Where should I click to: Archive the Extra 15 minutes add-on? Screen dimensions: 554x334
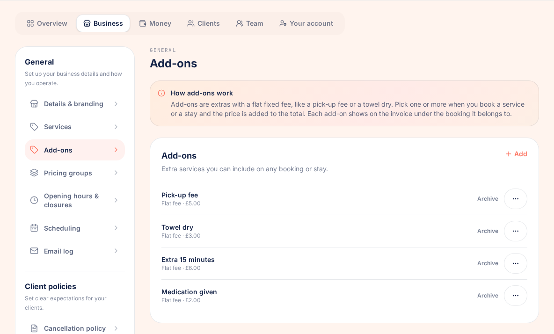tap(488, 263)
